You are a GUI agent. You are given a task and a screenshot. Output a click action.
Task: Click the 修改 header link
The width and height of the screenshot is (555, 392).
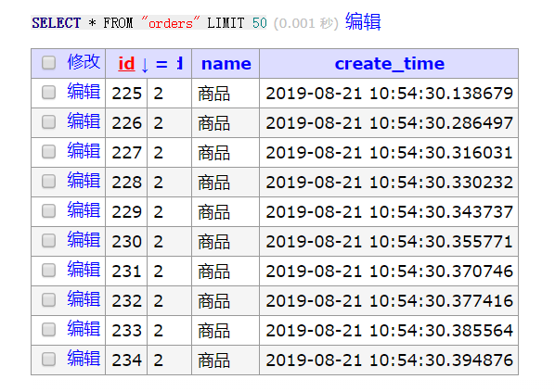[84, 62]
